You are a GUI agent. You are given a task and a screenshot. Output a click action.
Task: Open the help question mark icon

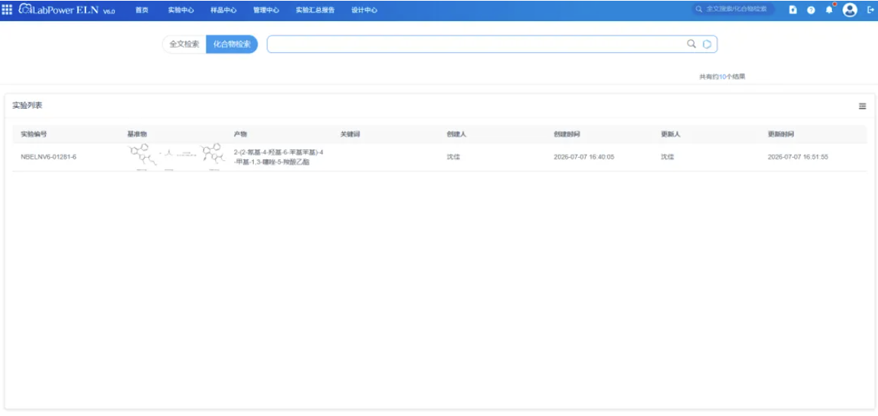(x=811, y=10)
